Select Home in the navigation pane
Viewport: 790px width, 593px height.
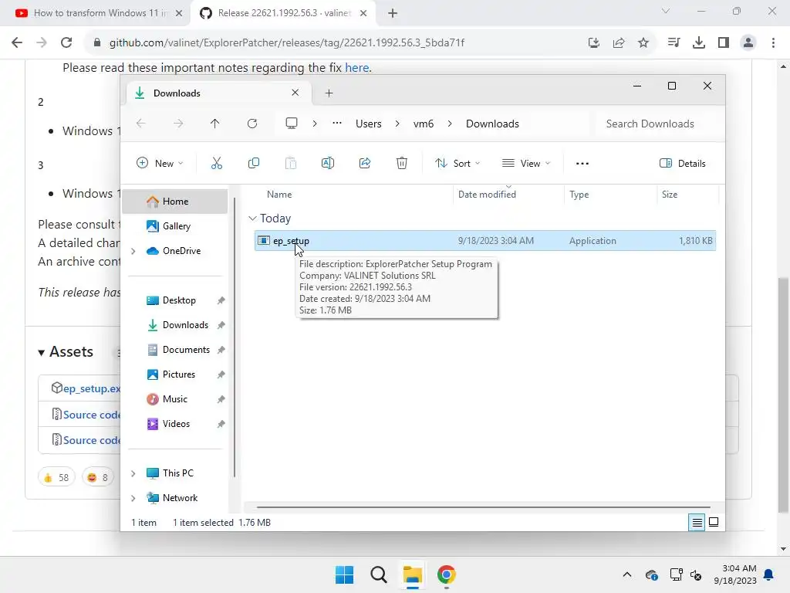tap(175, 202)
